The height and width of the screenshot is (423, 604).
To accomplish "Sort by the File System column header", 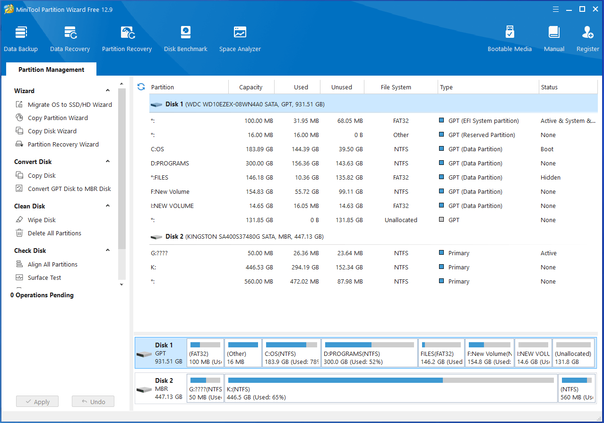I will (x=396, y=87).
